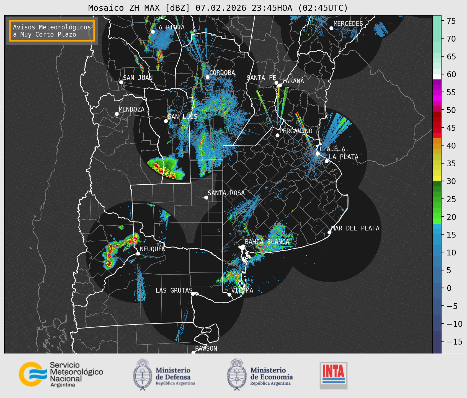Click the PERGAMINO city marker dot

tap(277, 135)
